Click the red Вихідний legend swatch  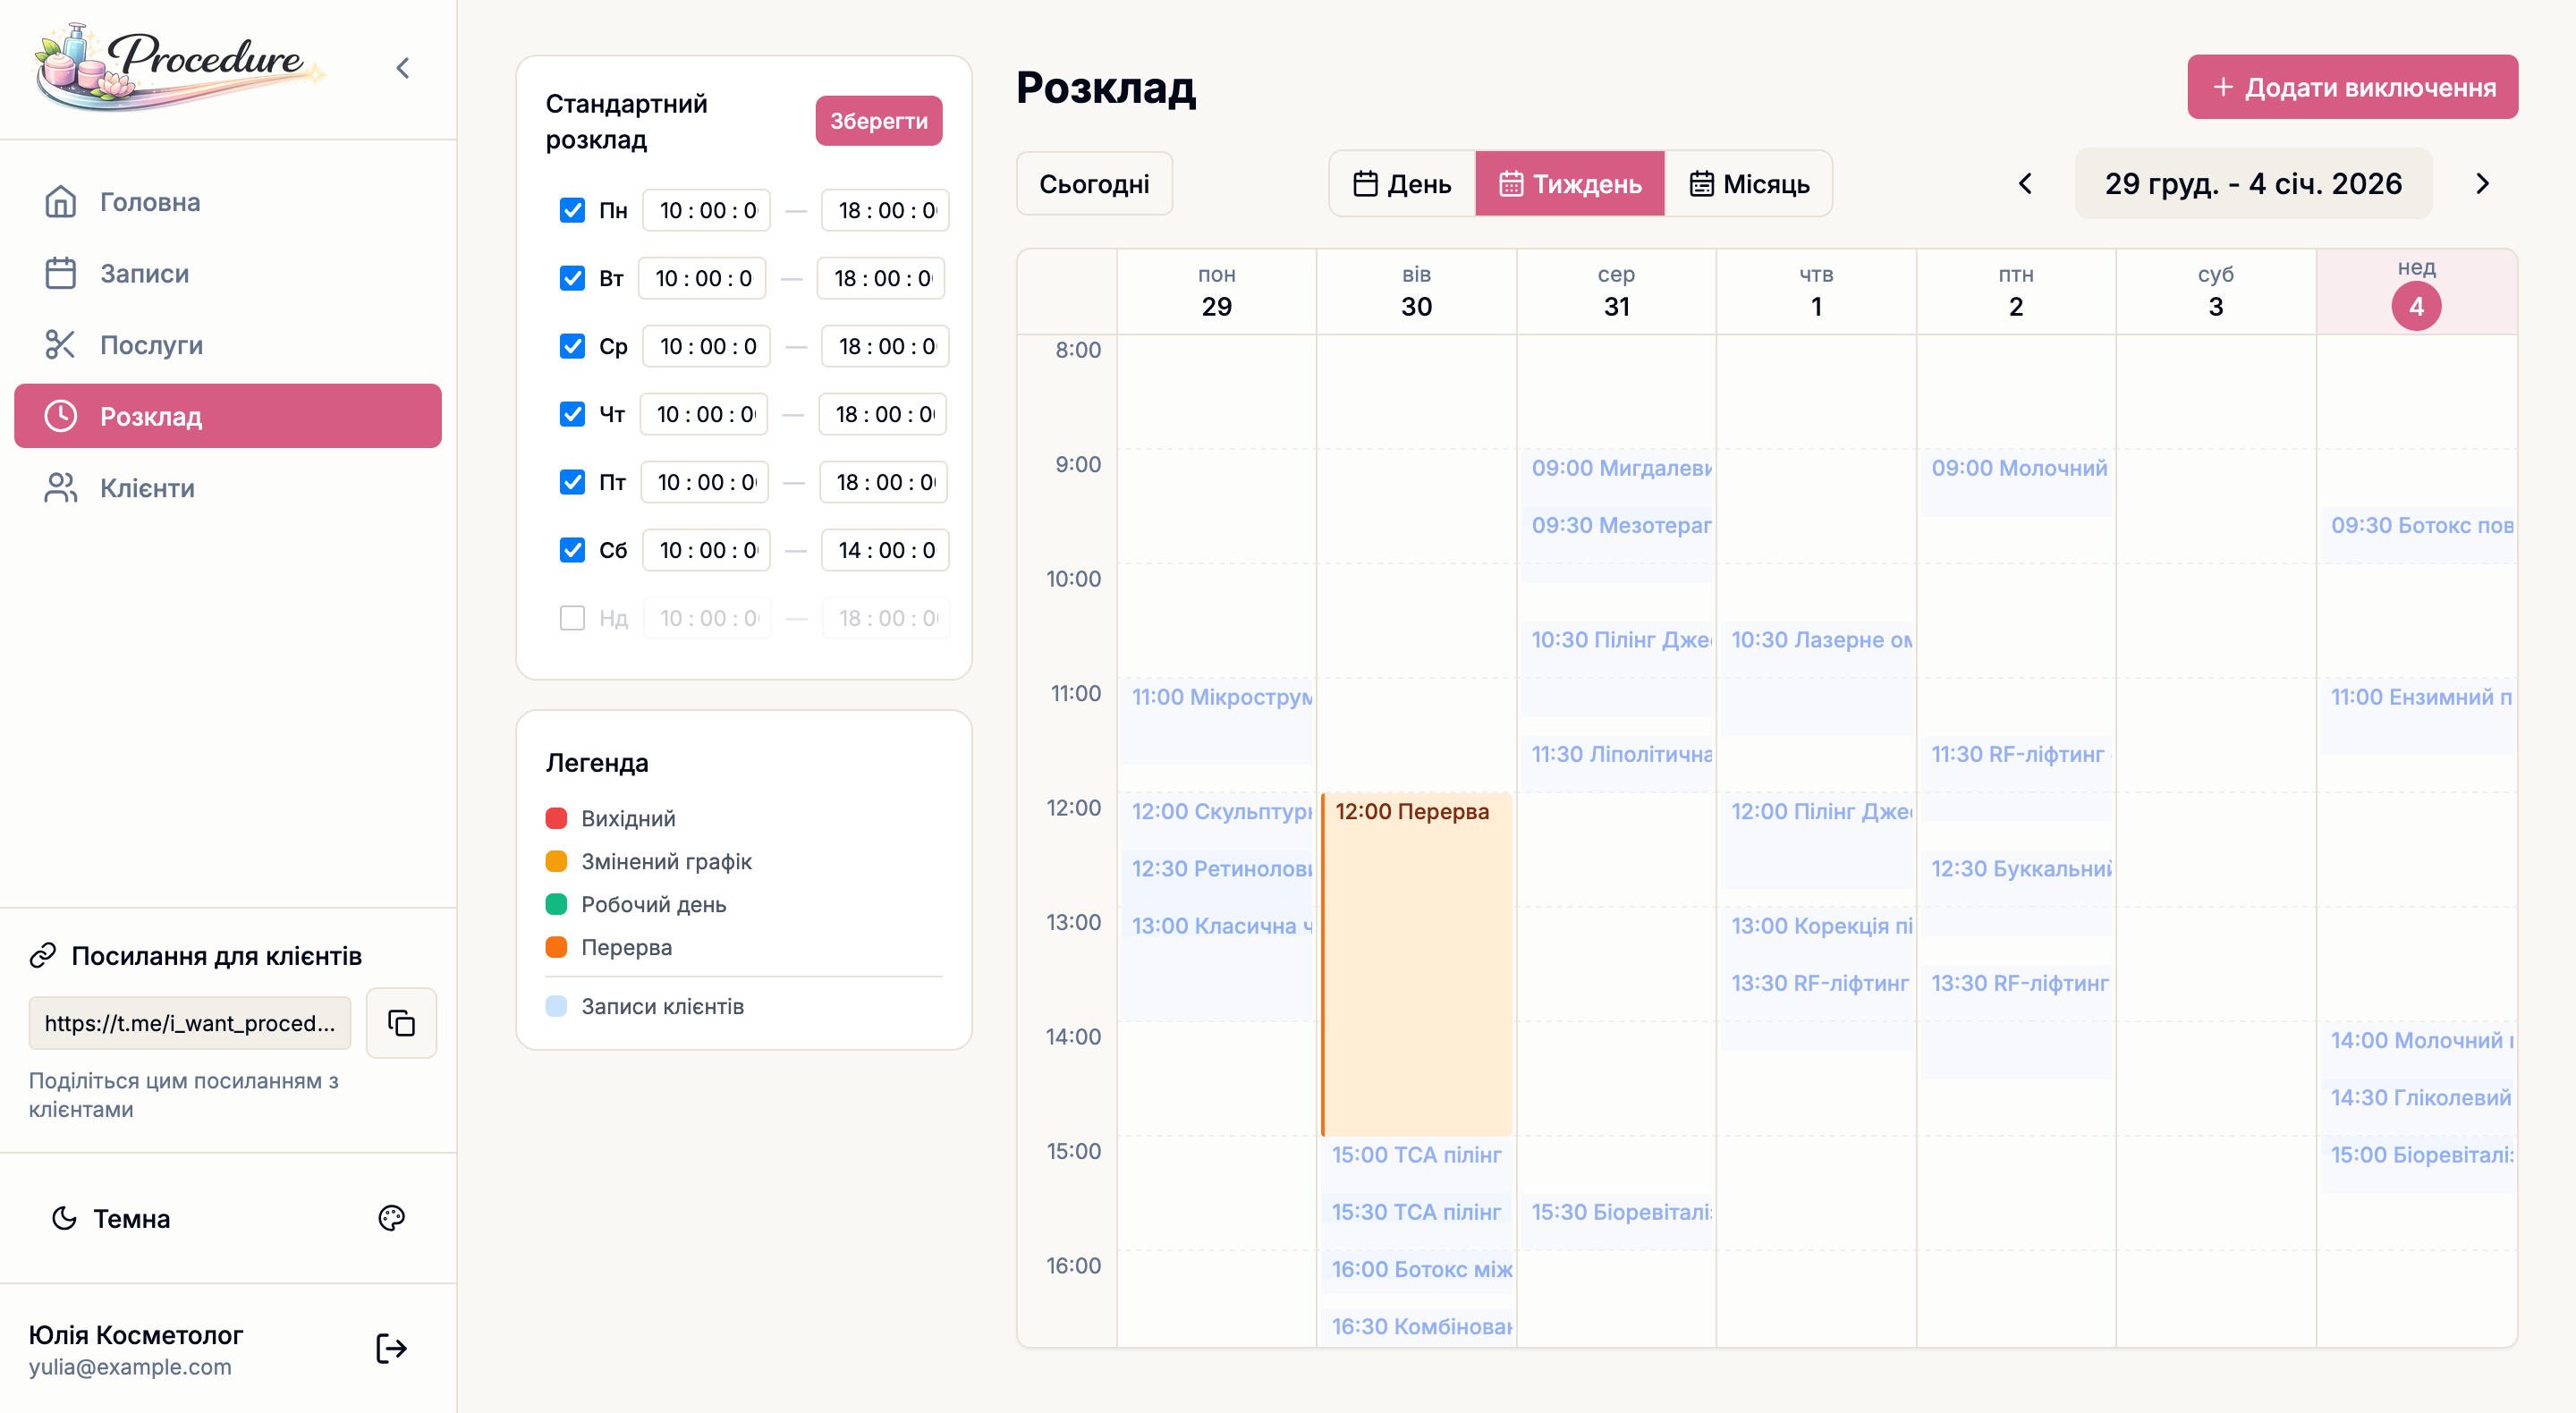pos(556,819)
